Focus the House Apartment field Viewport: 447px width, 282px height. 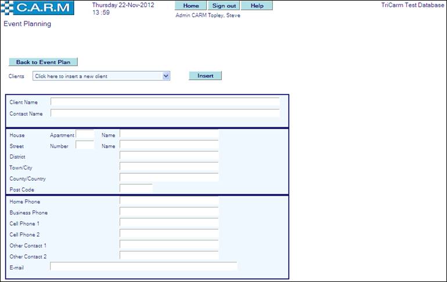(85, 135)
